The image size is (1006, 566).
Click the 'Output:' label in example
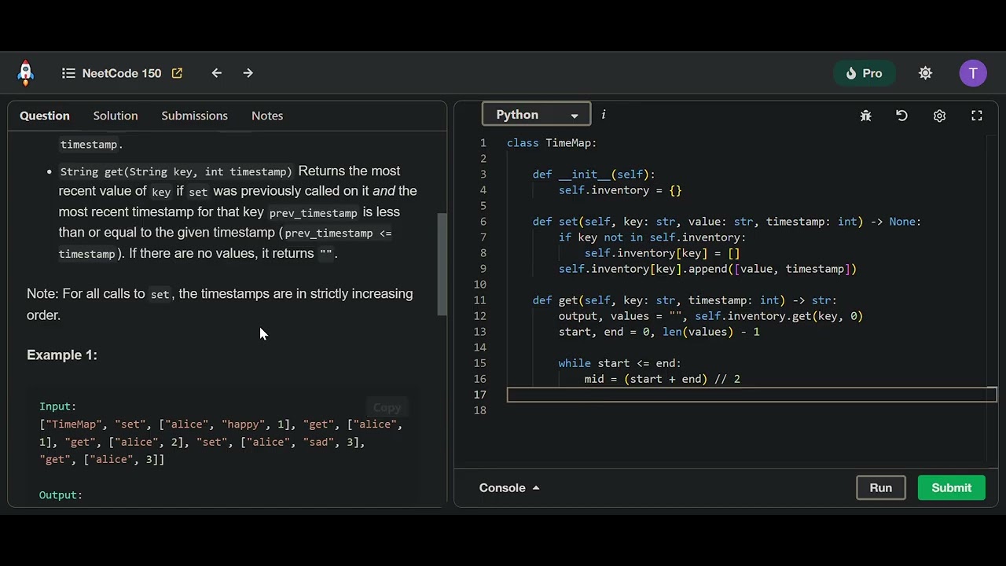coord(61,494)
